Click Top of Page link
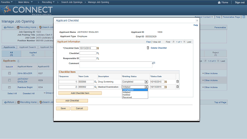Viewport: 247px width, 139px height. 220,102
